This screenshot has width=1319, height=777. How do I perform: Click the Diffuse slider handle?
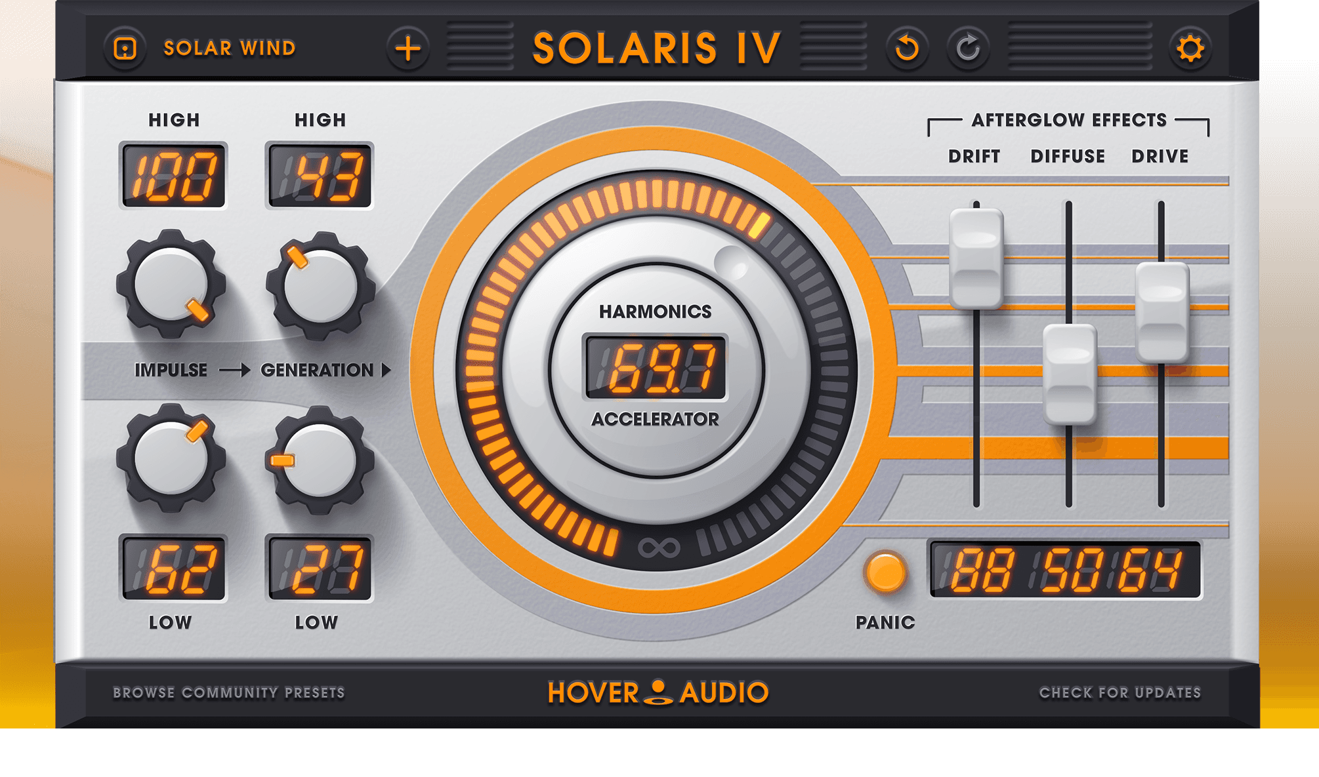click(1069, 374)
